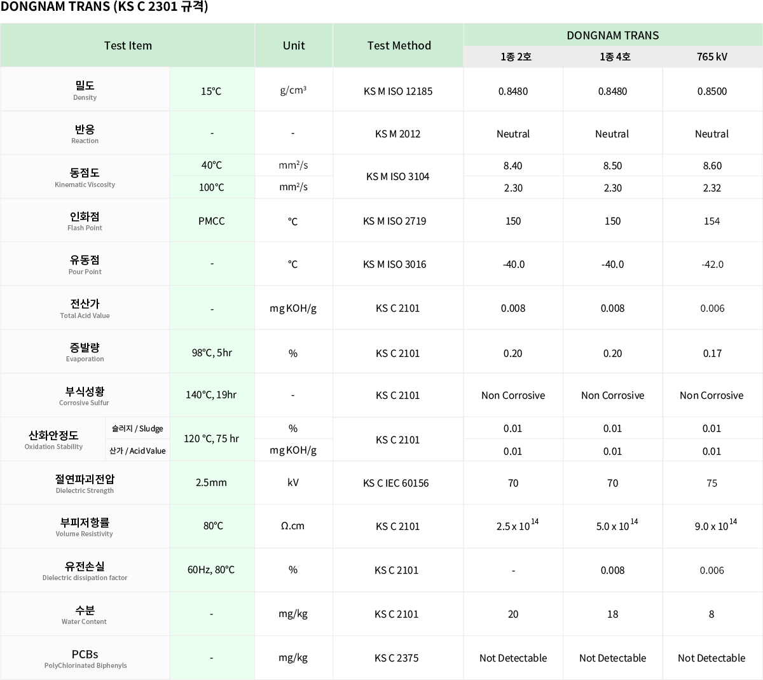This screenshot has height=680, width=763.
Task: Select KS M ISO 12185 test method
Action: tap(398, 91)
